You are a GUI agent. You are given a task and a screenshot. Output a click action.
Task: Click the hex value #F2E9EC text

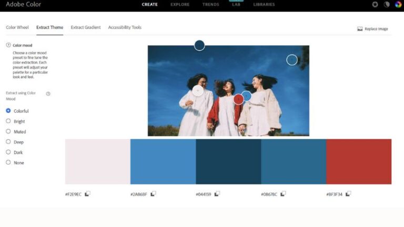coord(73,194)
